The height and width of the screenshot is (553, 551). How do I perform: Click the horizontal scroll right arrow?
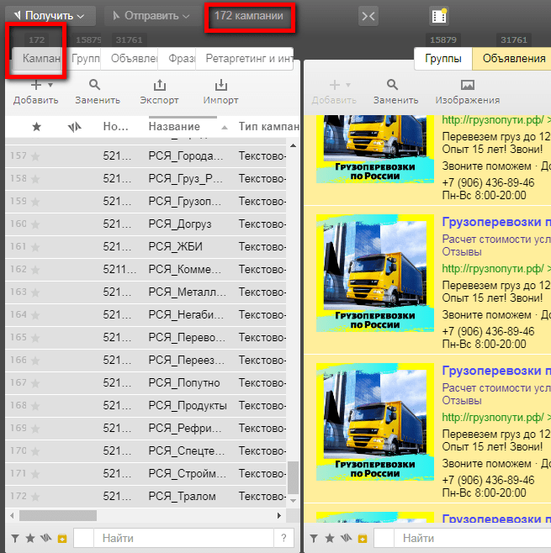279,516
